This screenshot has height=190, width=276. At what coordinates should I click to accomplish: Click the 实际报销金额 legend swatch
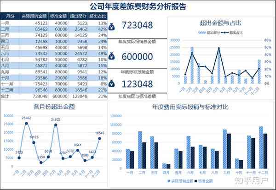(169, 181)
